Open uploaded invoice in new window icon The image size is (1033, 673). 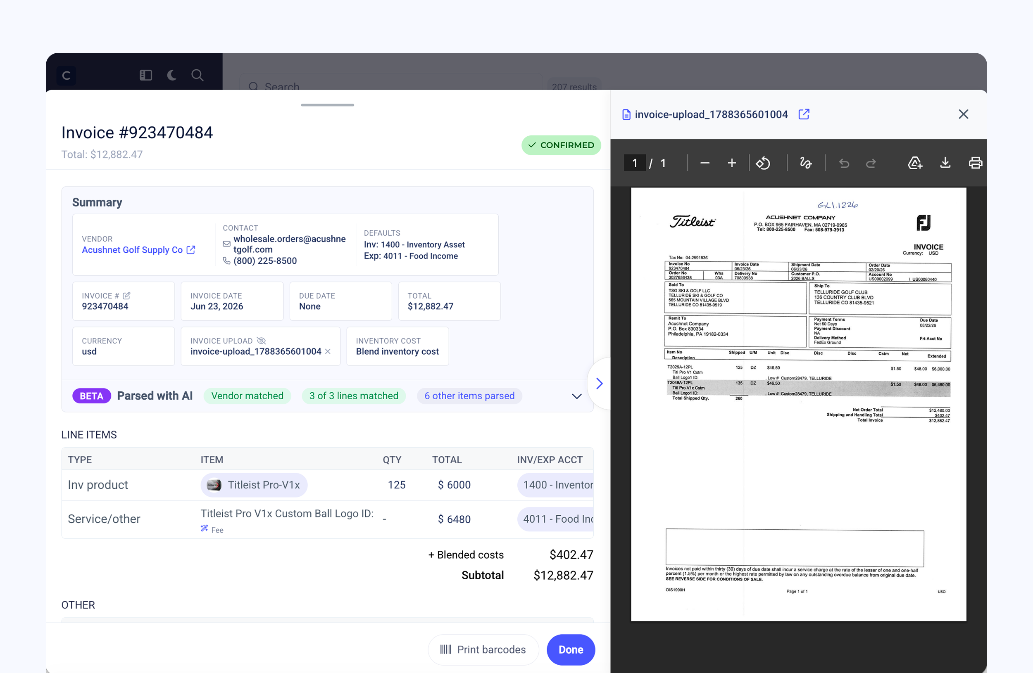pyautogui.click(x=804, y=114)
